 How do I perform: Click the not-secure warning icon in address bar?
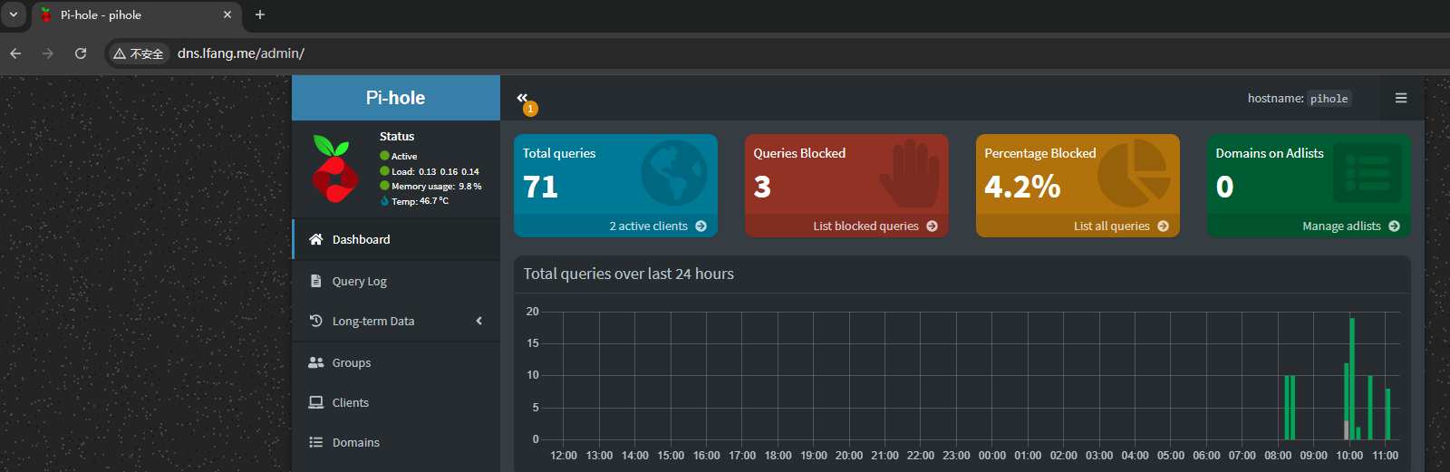click(119, 53)
